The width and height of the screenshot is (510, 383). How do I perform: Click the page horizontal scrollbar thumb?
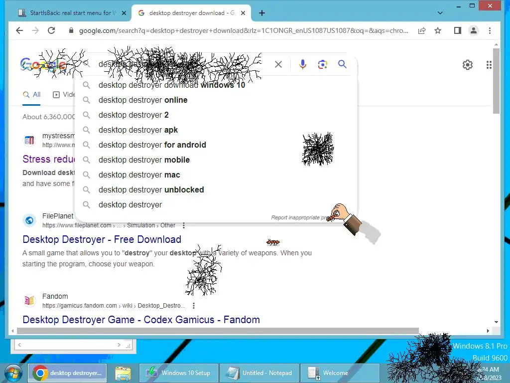tap(218, 331)
